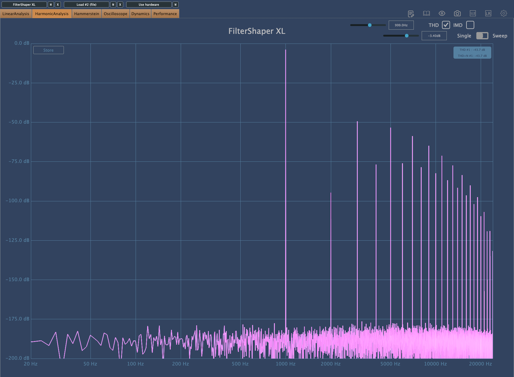Click the Store button
This screenshot has height=377, width=514.
[x=48, y=50]
